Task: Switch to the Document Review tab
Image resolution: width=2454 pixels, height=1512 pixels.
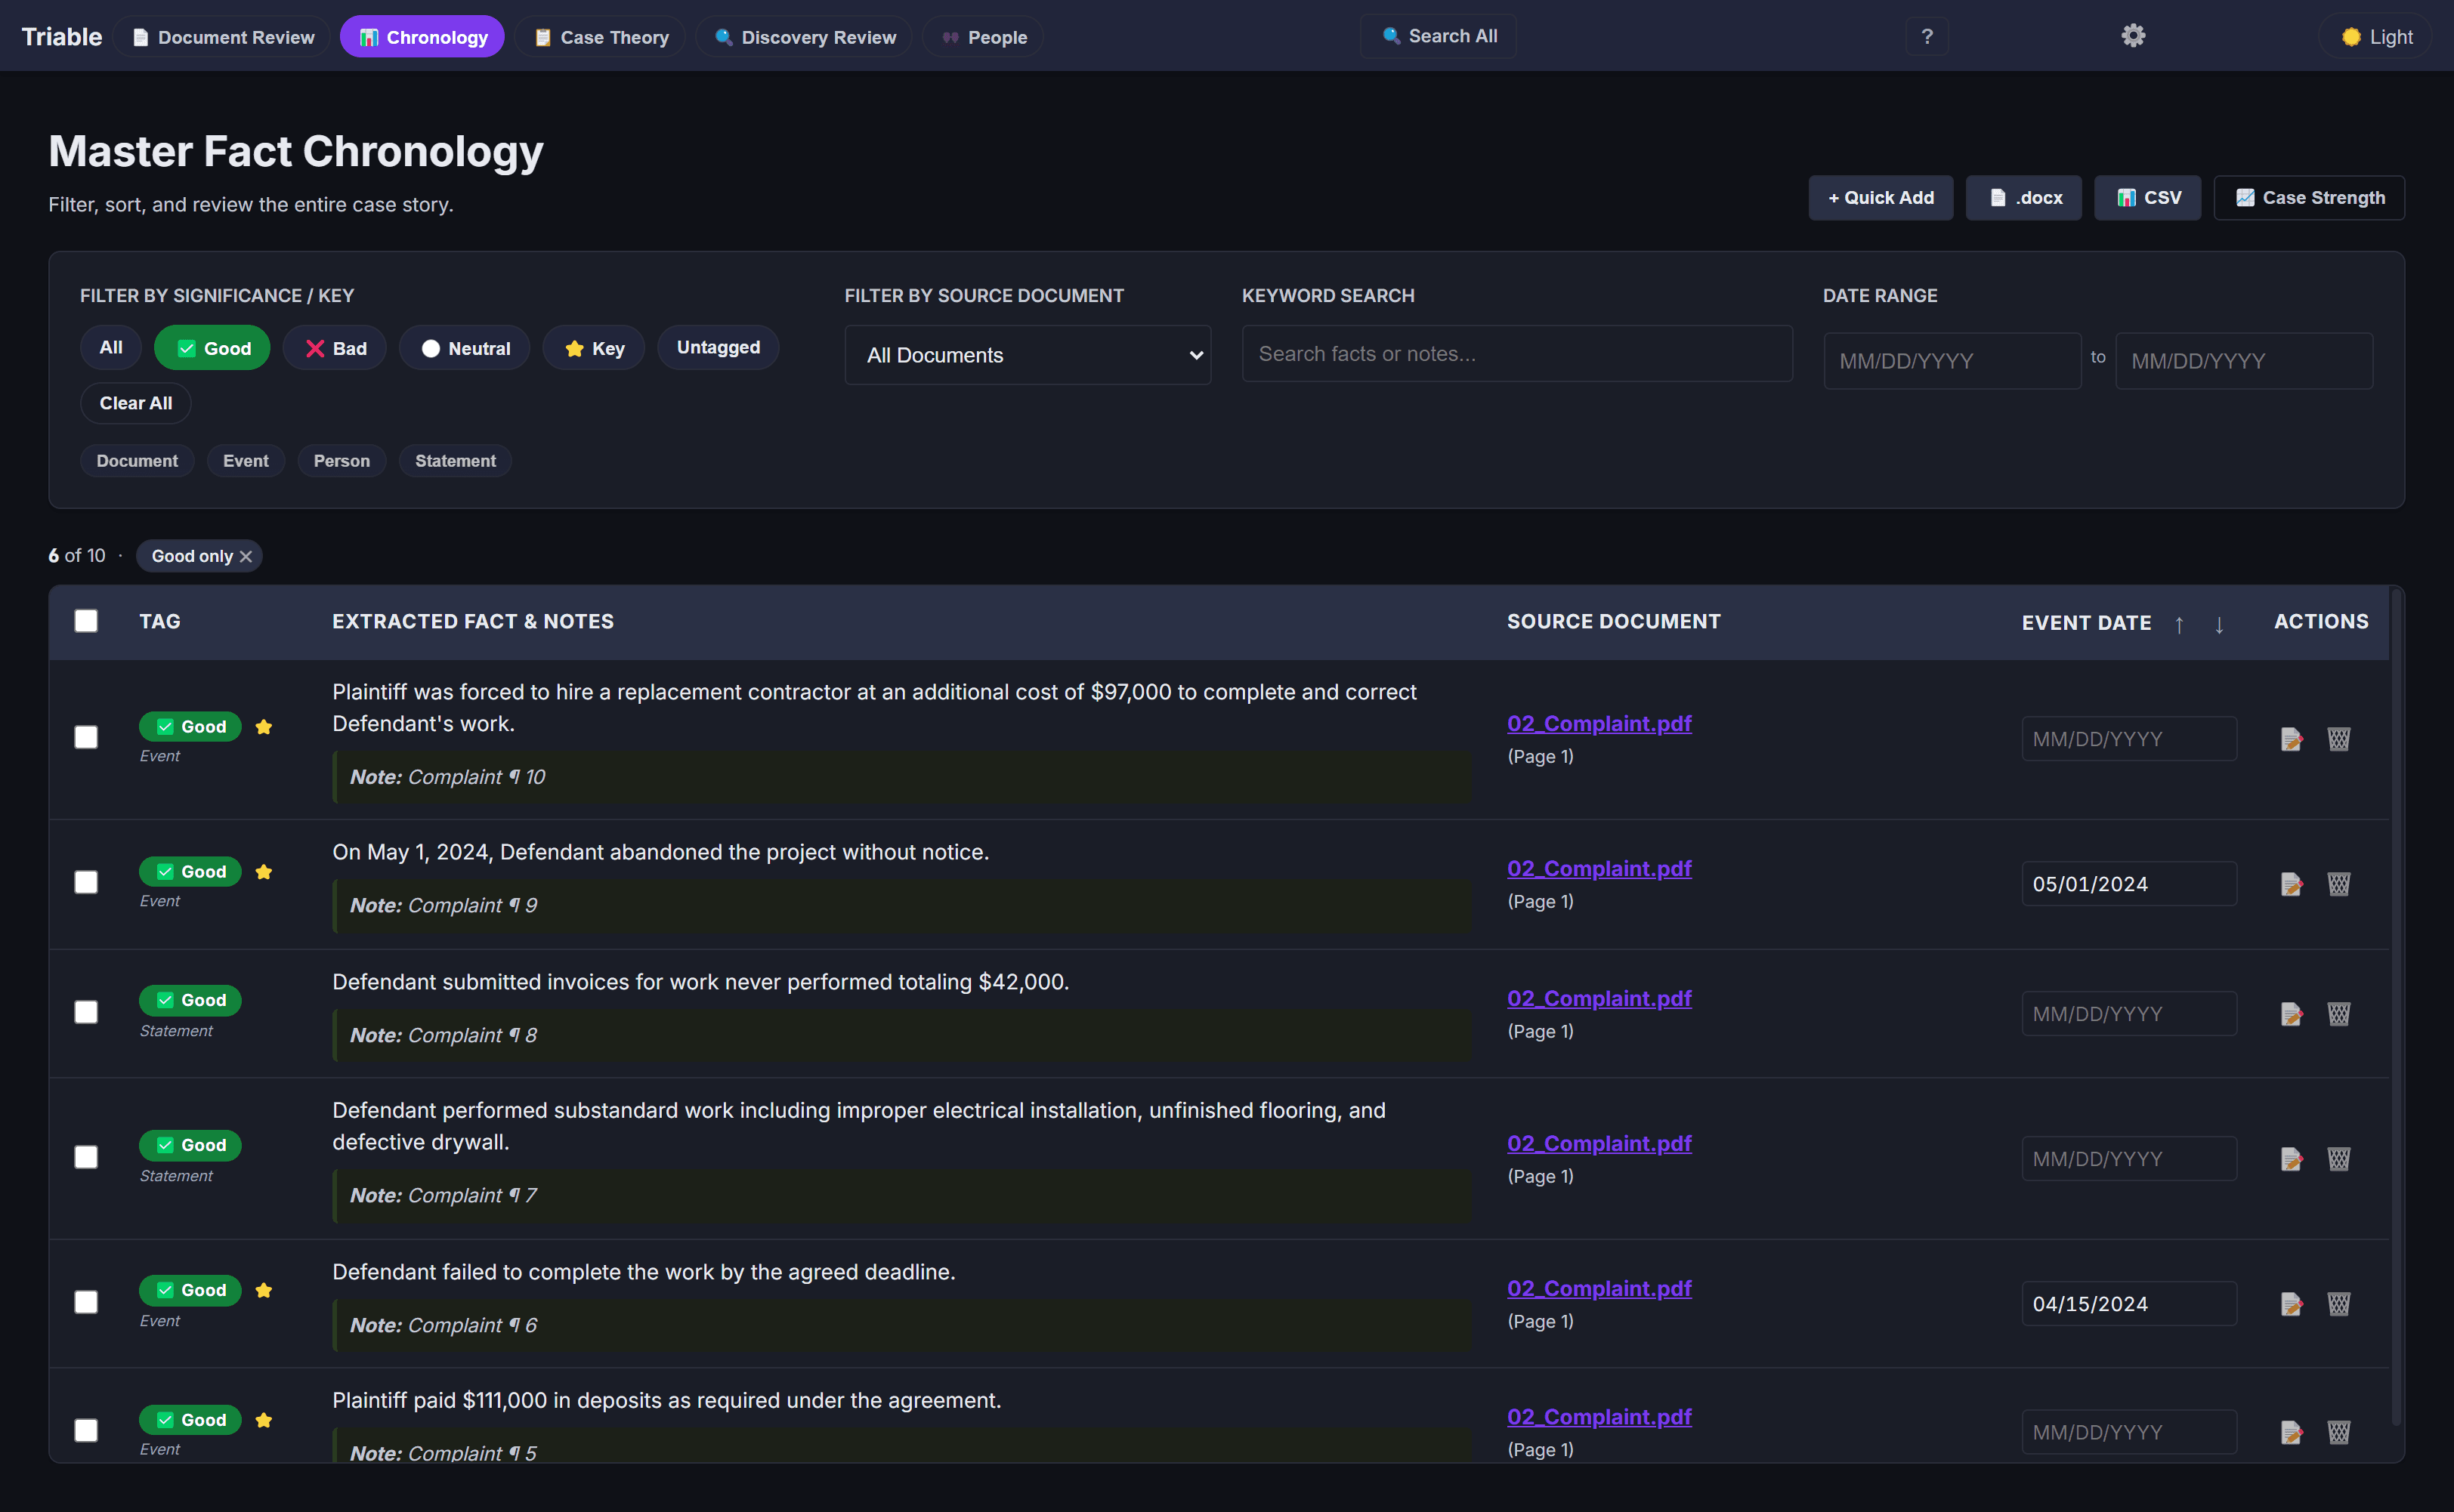Action: [x=222, y=37]
